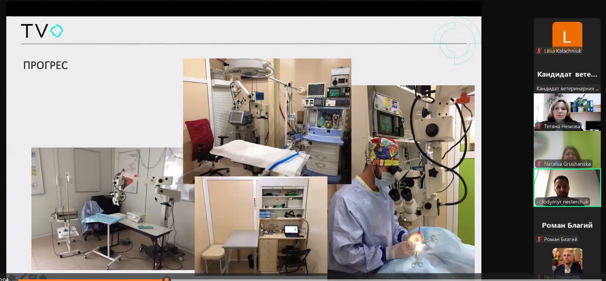The width and height of the screenshot is (606, 281).
Task: Click the Кандидат вете... participant name tile
Action: pyautogui.click(x=567, y=74)
